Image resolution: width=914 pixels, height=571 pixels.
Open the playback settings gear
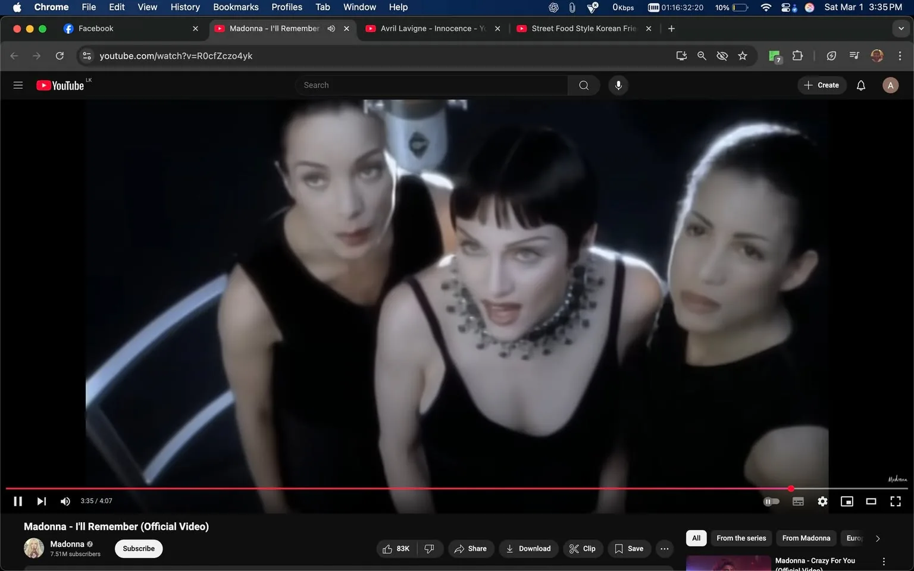coord(822,501)
